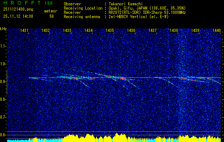Click the 1439 time marker
The height and width of the screenshot is (142, 224).
point(195,30)
